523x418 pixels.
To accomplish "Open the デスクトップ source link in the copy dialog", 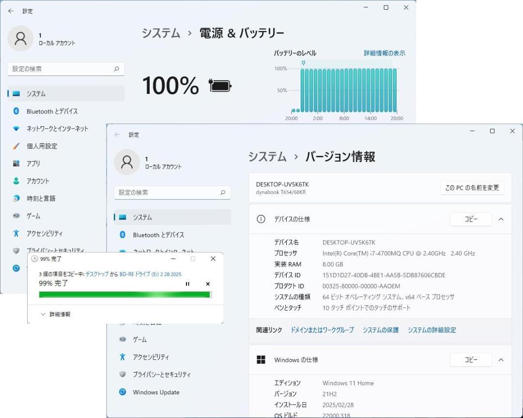I will (97, 274).
